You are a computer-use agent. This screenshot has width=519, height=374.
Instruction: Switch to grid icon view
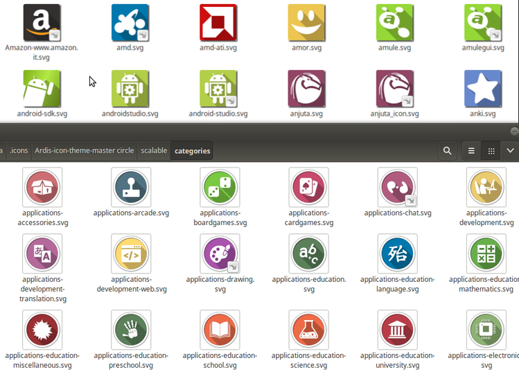pos(491,151)
